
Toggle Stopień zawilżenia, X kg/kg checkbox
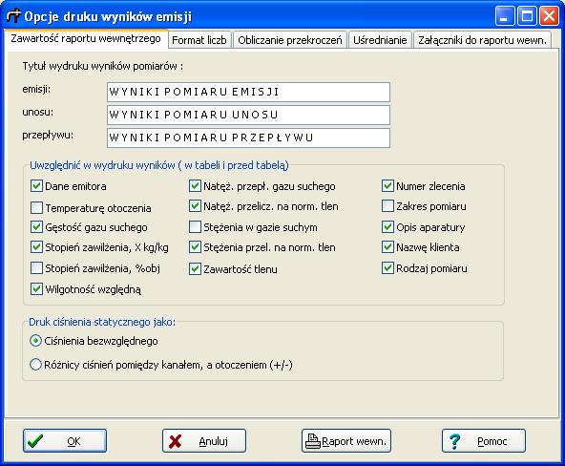(37, 247)
